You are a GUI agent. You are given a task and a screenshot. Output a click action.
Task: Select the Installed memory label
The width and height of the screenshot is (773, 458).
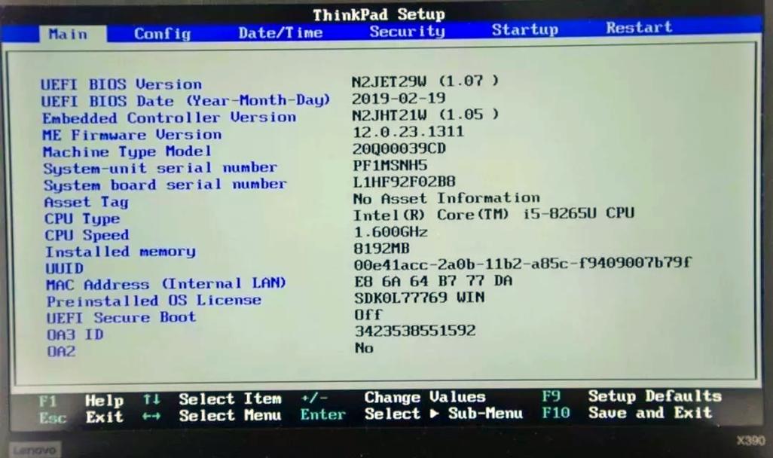(121, 252)
